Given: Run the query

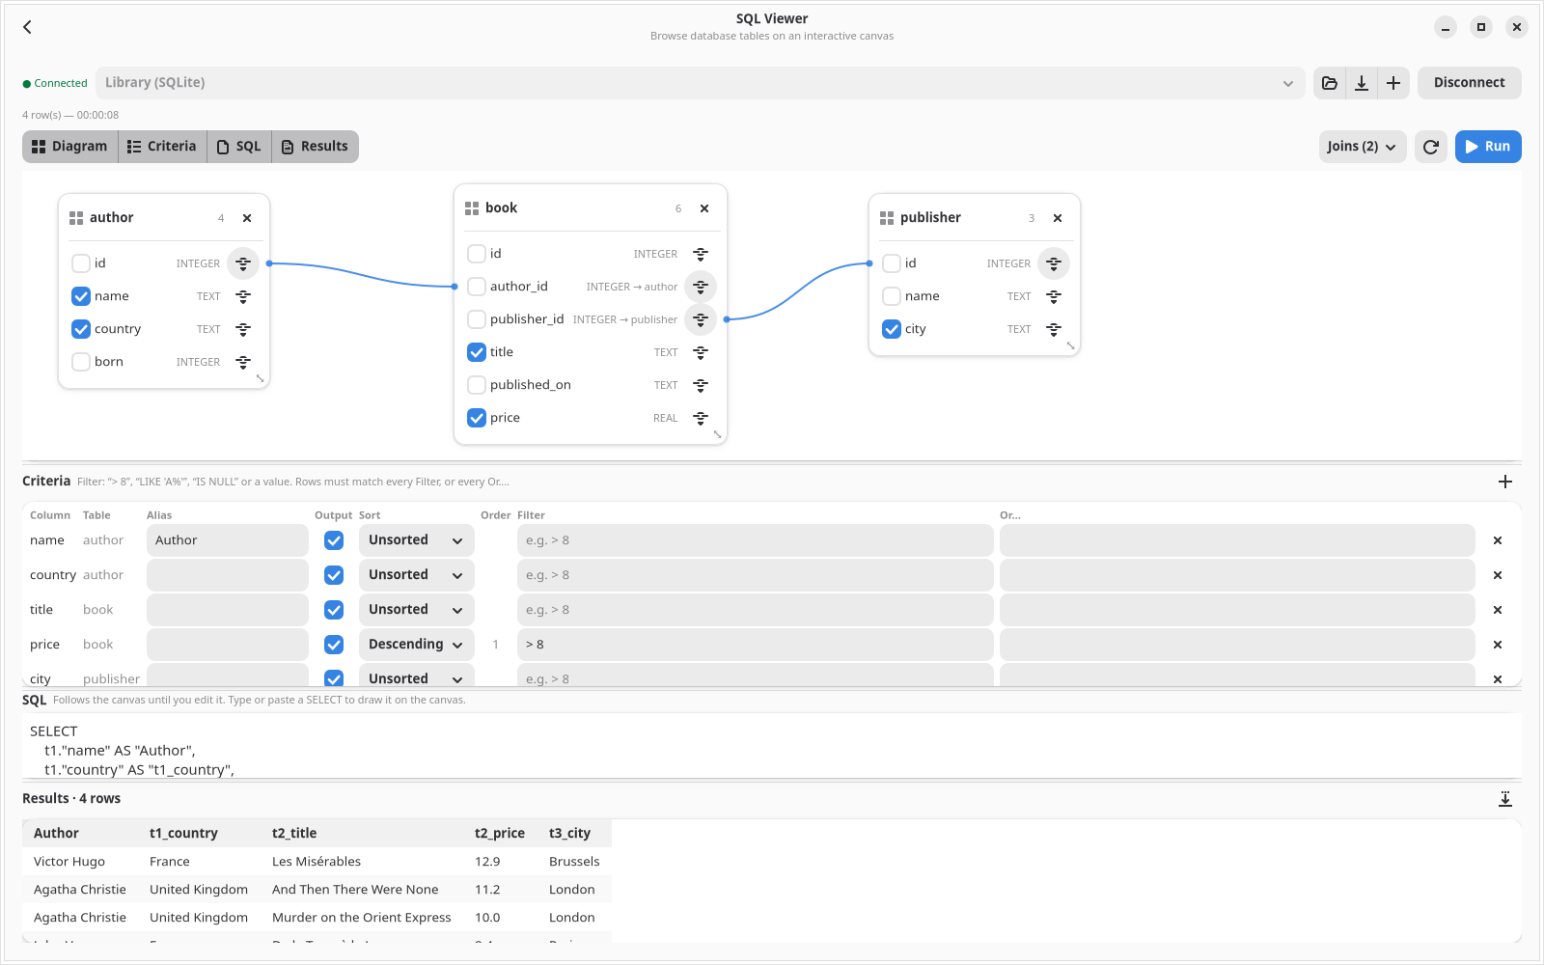Looking at the screenshot, I should tap(1488, 147).
